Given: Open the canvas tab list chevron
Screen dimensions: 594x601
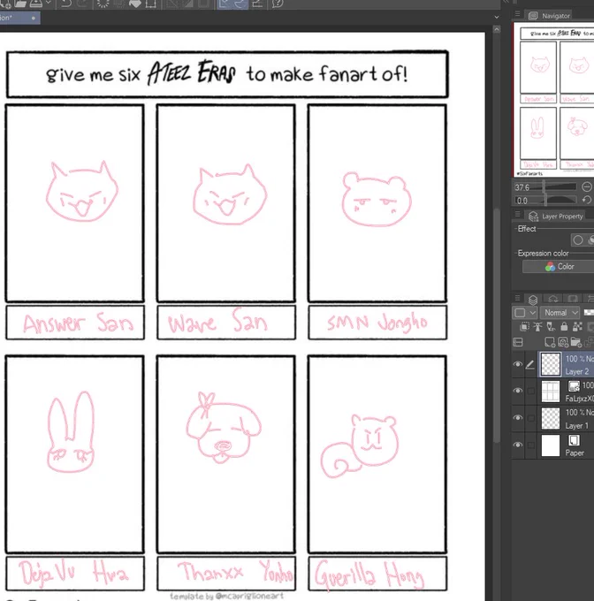Looking at the screenshot, I should [x=497, y=18].
